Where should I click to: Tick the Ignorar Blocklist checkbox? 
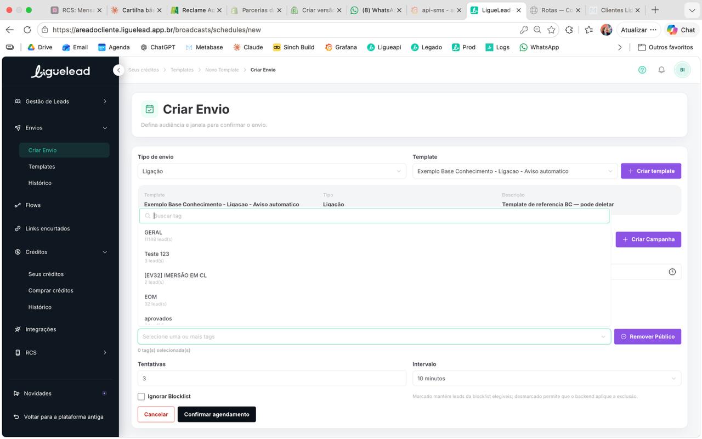[141, 396]
